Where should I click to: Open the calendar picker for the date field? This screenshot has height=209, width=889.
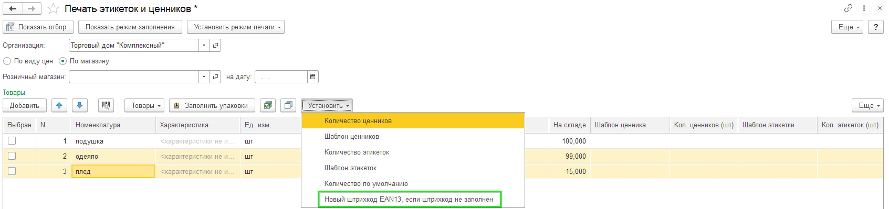(313, 77)
